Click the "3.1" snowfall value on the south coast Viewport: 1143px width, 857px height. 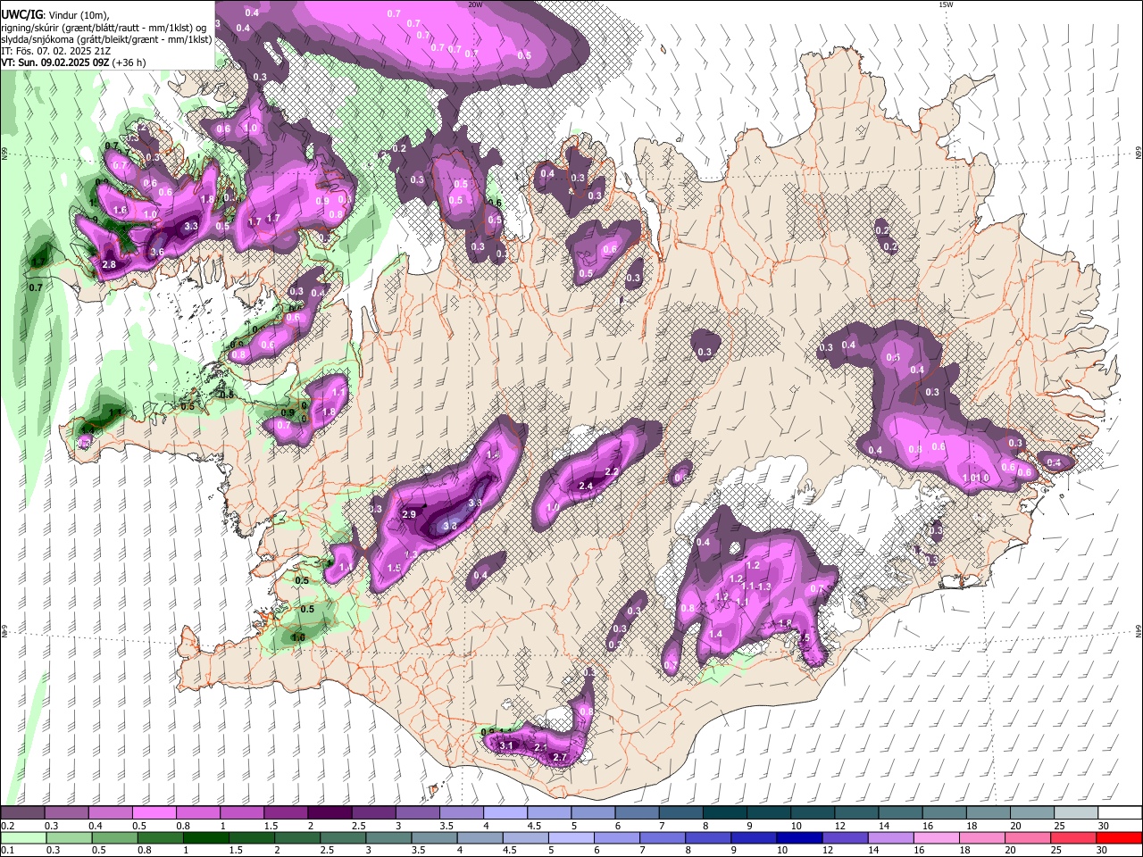click(x=506, y=745)
